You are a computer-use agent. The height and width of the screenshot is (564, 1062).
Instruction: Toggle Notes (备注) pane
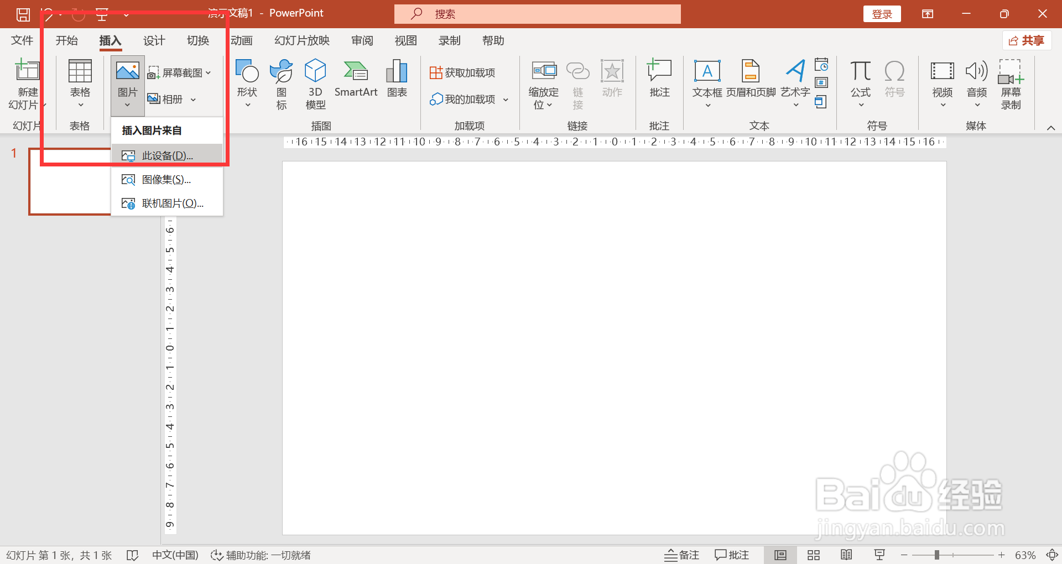[682, 555]
